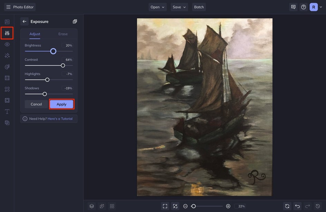Open the grid view icon in bottom bar

click(112, 206)
